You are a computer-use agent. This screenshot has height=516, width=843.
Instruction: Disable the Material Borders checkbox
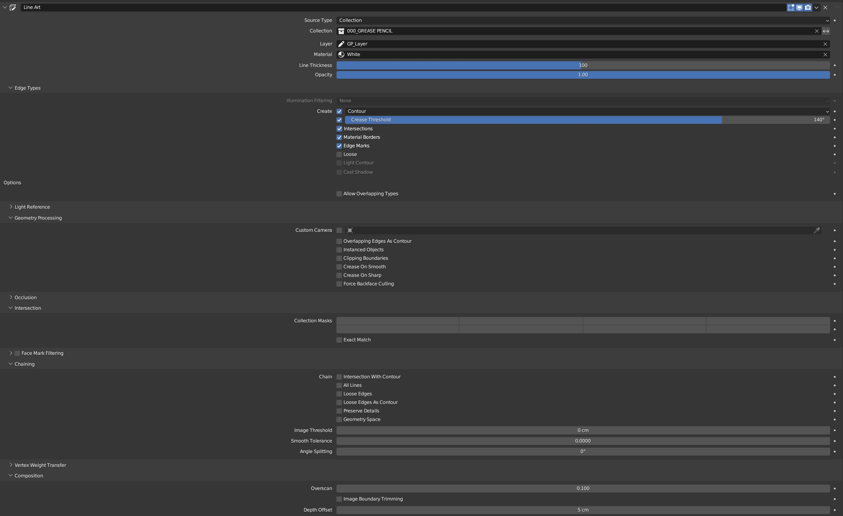pyautogui.click(x=339, y=137)
